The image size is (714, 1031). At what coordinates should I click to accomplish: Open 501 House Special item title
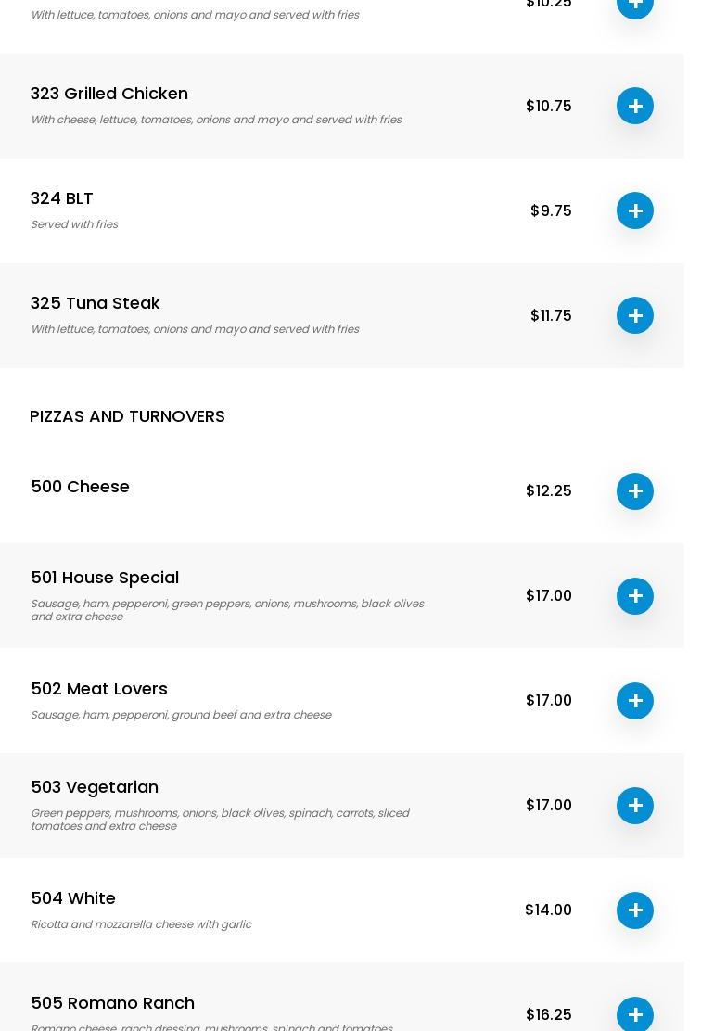105,578
